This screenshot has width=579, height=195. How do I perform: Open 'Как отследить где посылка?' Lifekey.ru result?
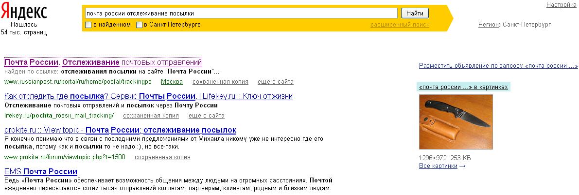148,96
